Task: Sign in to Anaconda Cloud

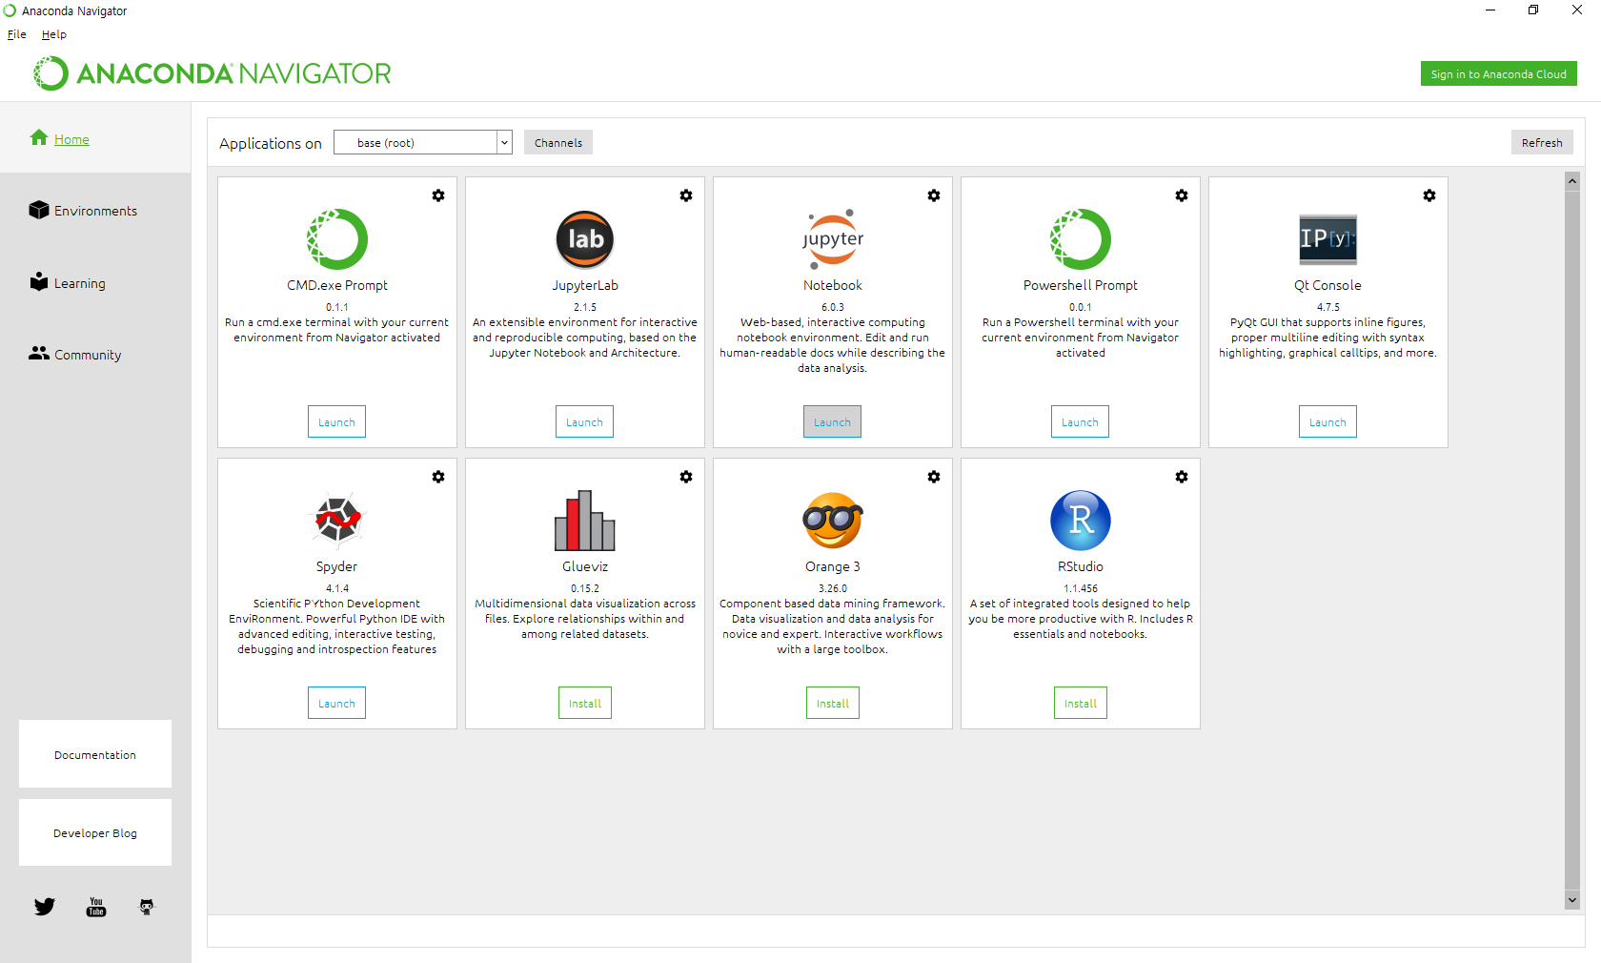Action: [1498, 73]
